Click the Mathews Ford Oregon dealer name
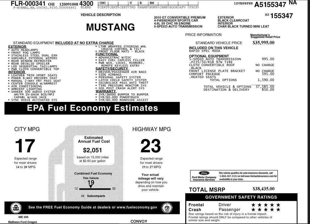310x224 pixels. 22,222
